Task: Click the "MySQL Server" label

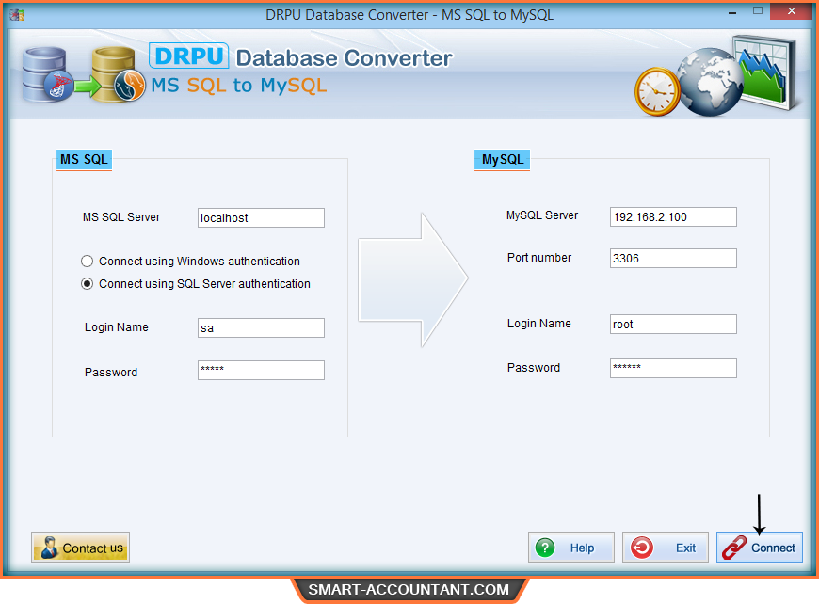Action: (542, 215)
